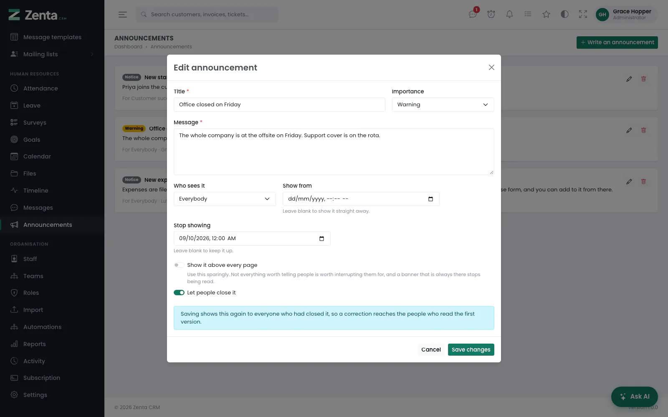Go to Attendance in the sidebar
The height and width of the screenshot is (417, 668).
[52, 88]
